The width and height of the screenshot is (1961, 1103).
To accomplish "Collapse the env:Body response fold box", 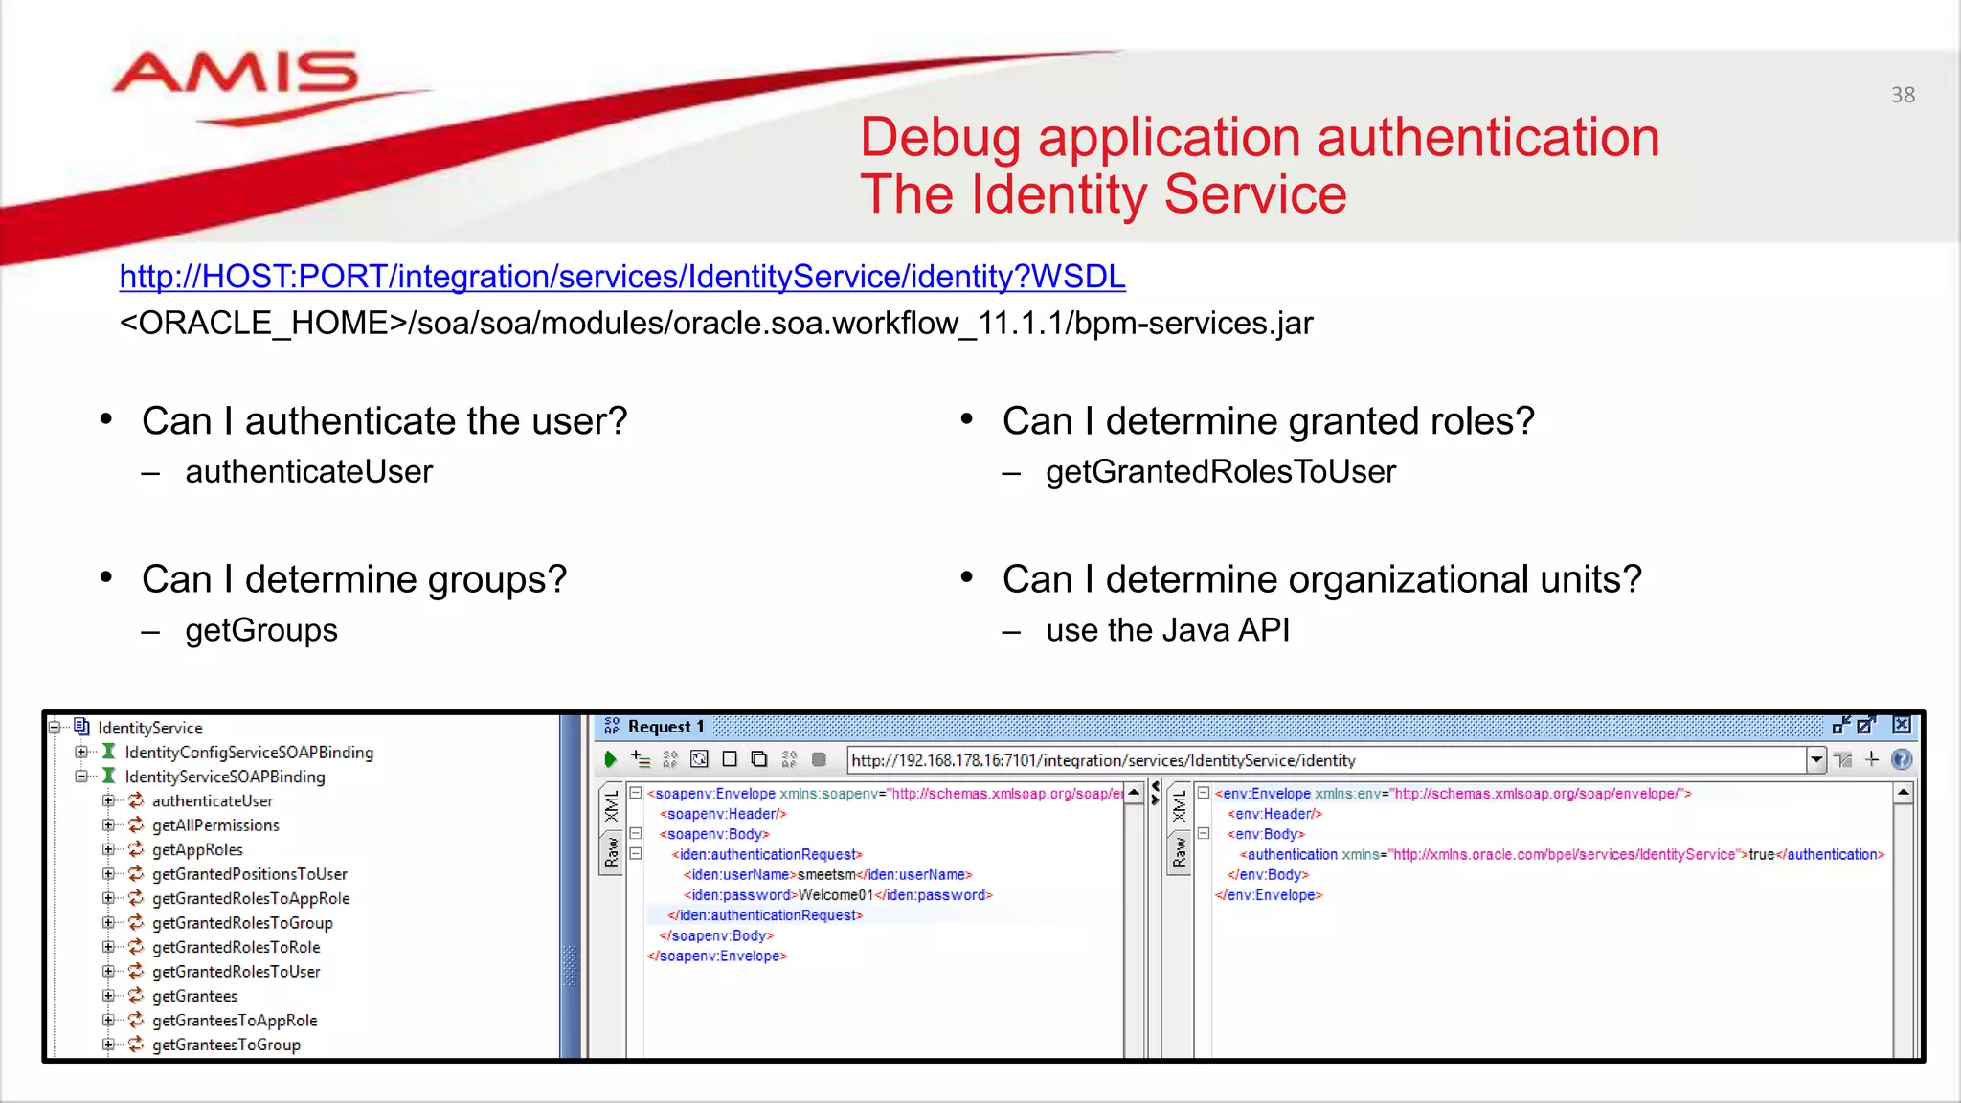I will (1204, 834).
